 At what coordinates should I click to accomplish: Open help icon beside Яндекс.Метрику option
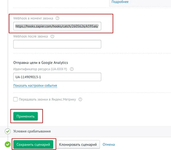80,99
